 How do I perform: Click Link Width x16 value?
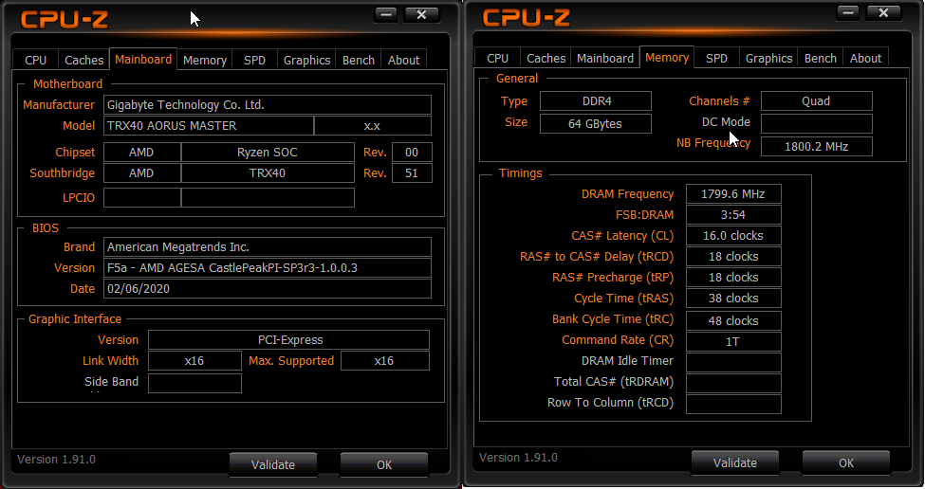[x=194, y=360]
